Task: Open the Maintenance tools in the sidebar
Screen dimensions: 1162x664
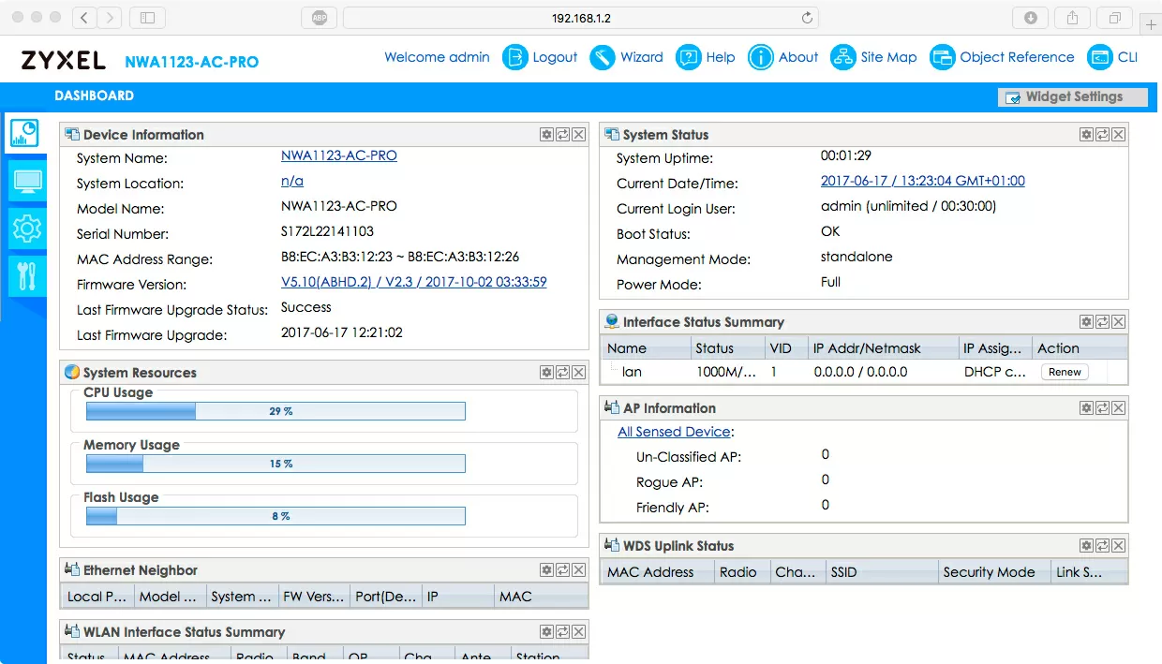Action: pyautogui.click(x=26, y=275)
